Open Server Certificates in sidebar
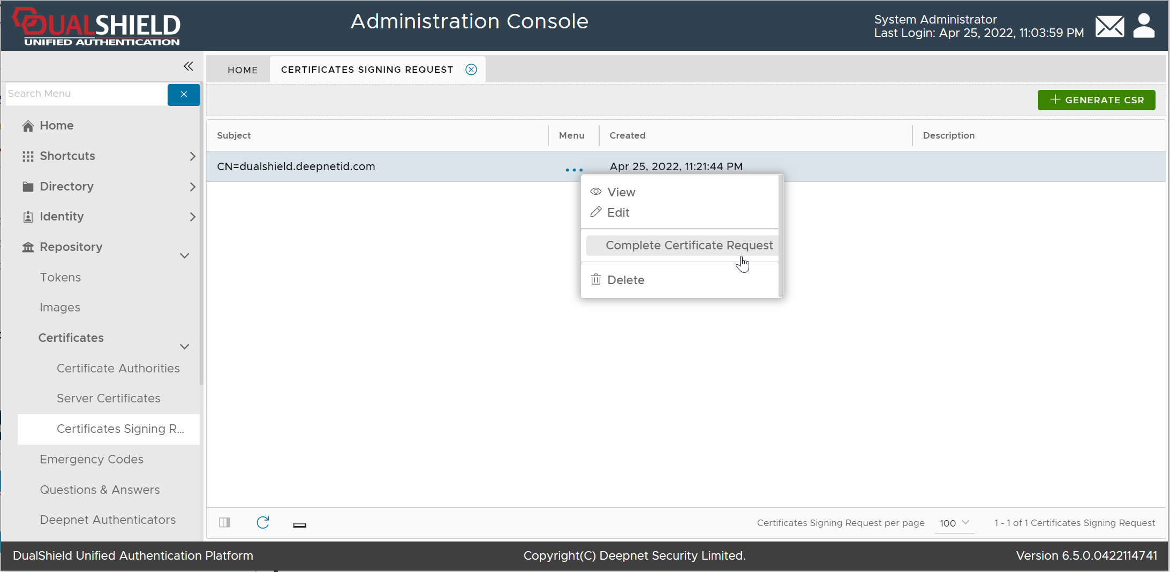This screenshot has width=1170, height=572. pos(109,399)
